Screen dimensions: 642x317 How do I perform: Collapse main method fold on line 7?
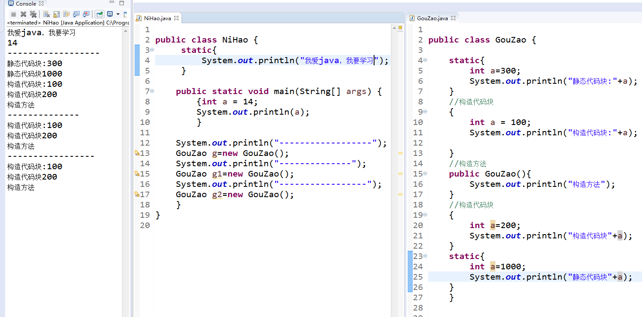tap(152, 91)
